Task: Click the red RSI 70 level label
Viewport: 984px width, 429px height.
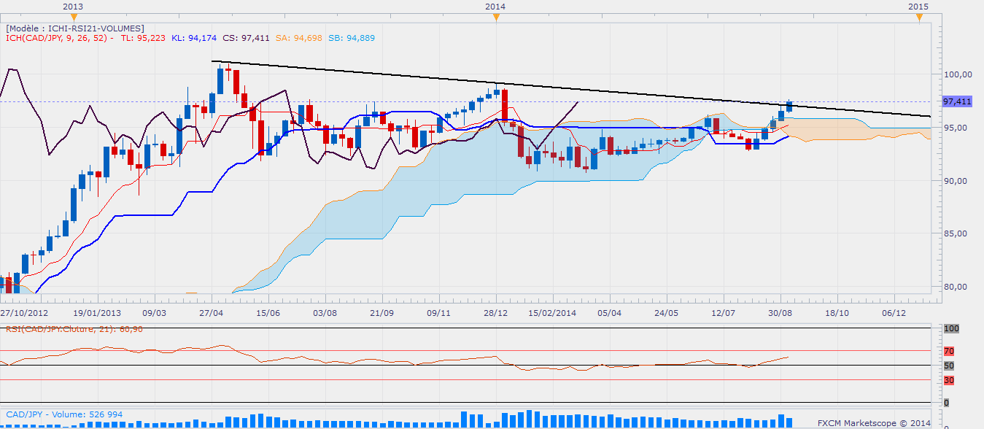Action: click(x=950, y=351)
